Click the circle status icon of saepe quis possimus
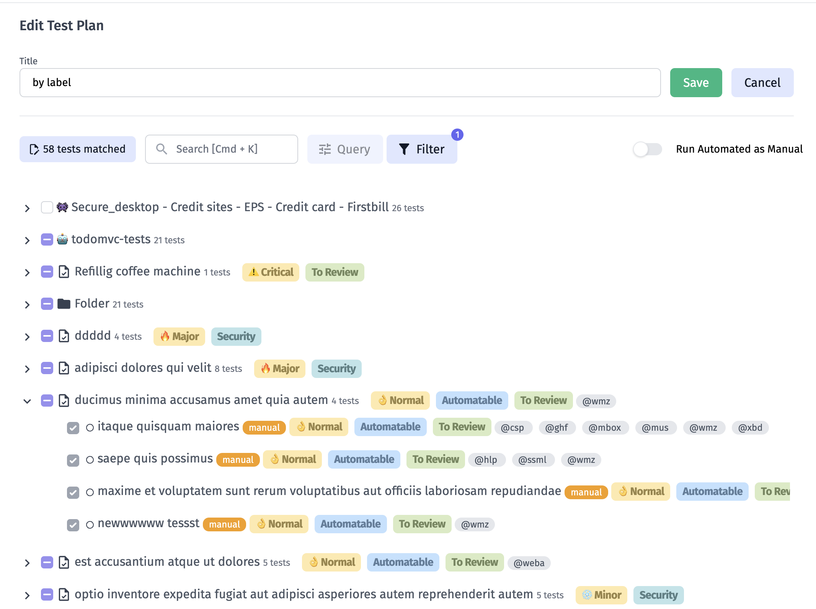The height and width of the screenshot is (609, 816). coord(90,460)
